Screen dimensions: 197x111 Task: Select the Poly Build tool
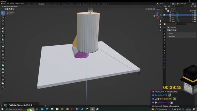point(3,65)
